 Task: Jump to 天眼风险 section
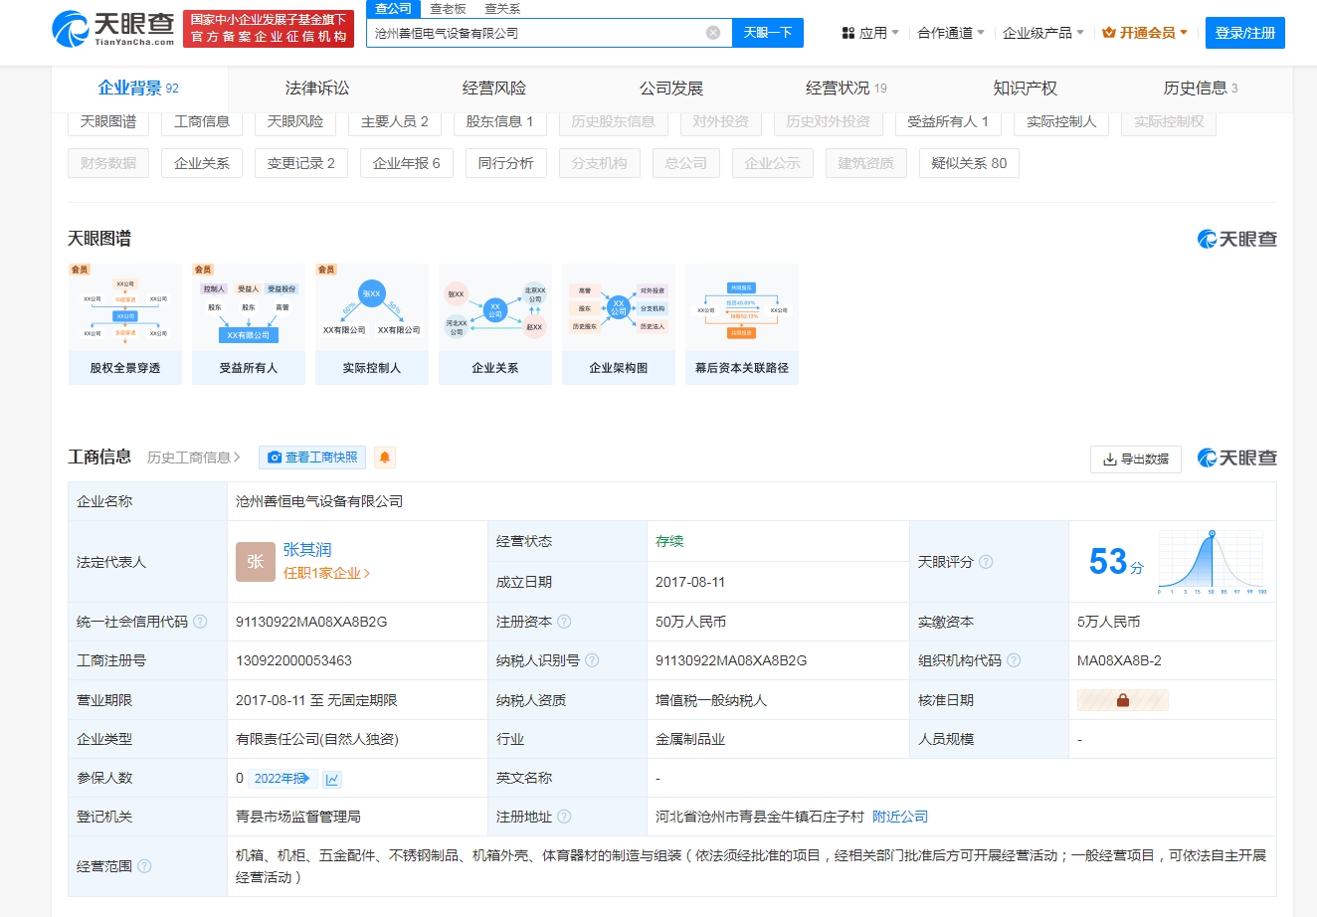[x=295, y=121]
